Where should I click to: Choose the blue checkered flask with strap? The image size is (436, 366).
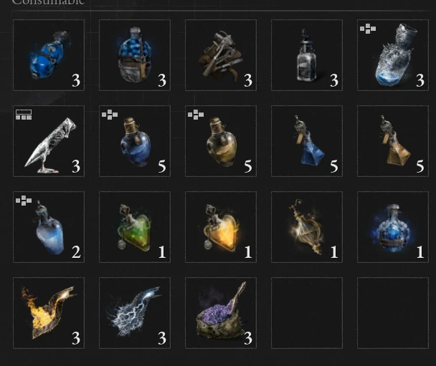coord(135,55)
